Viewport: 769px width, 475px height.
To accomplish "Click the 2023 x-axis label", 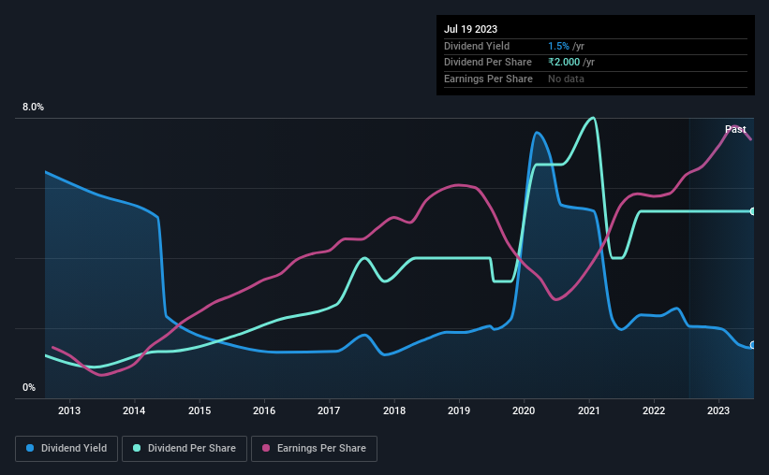I will 718,410.
